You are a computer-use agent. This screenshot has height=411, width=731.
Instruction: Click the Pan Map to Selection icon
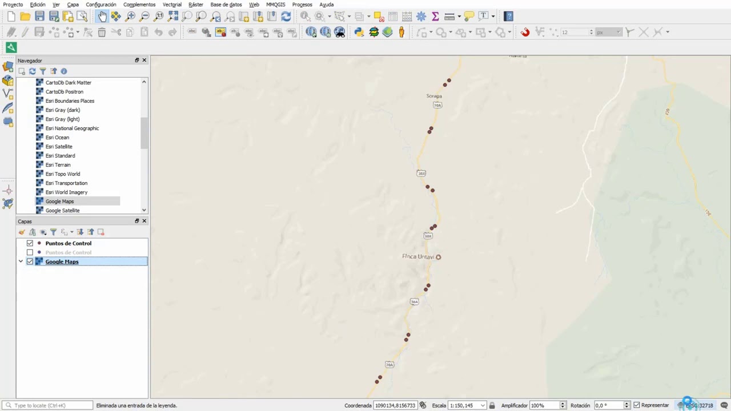(116, 16)
